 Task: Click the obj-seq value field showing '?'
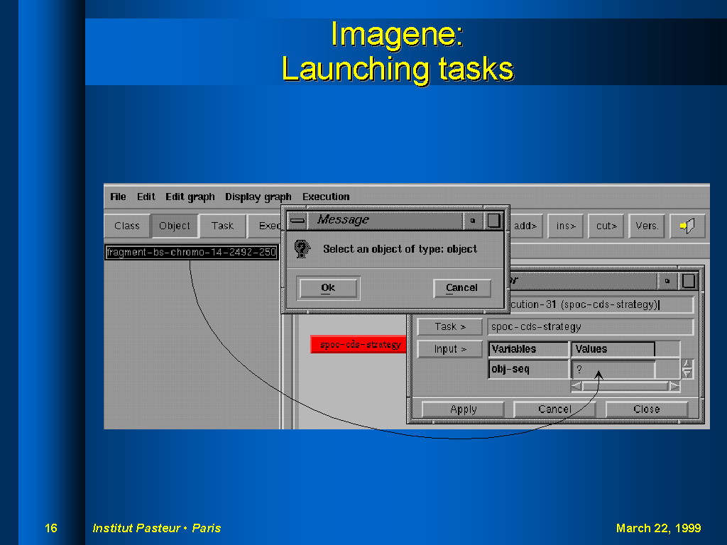(x=613, y=370)
